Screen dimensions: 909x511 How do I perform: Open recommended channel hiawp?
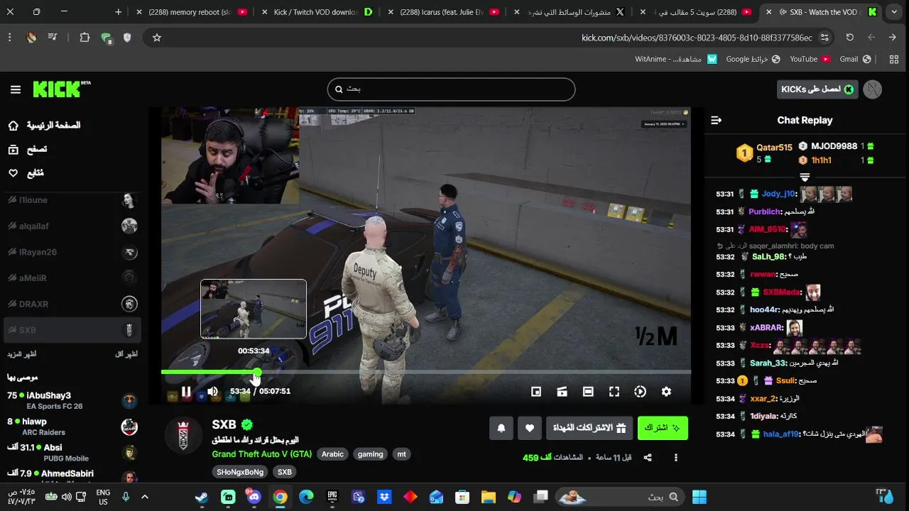click(x=72, y=427)
